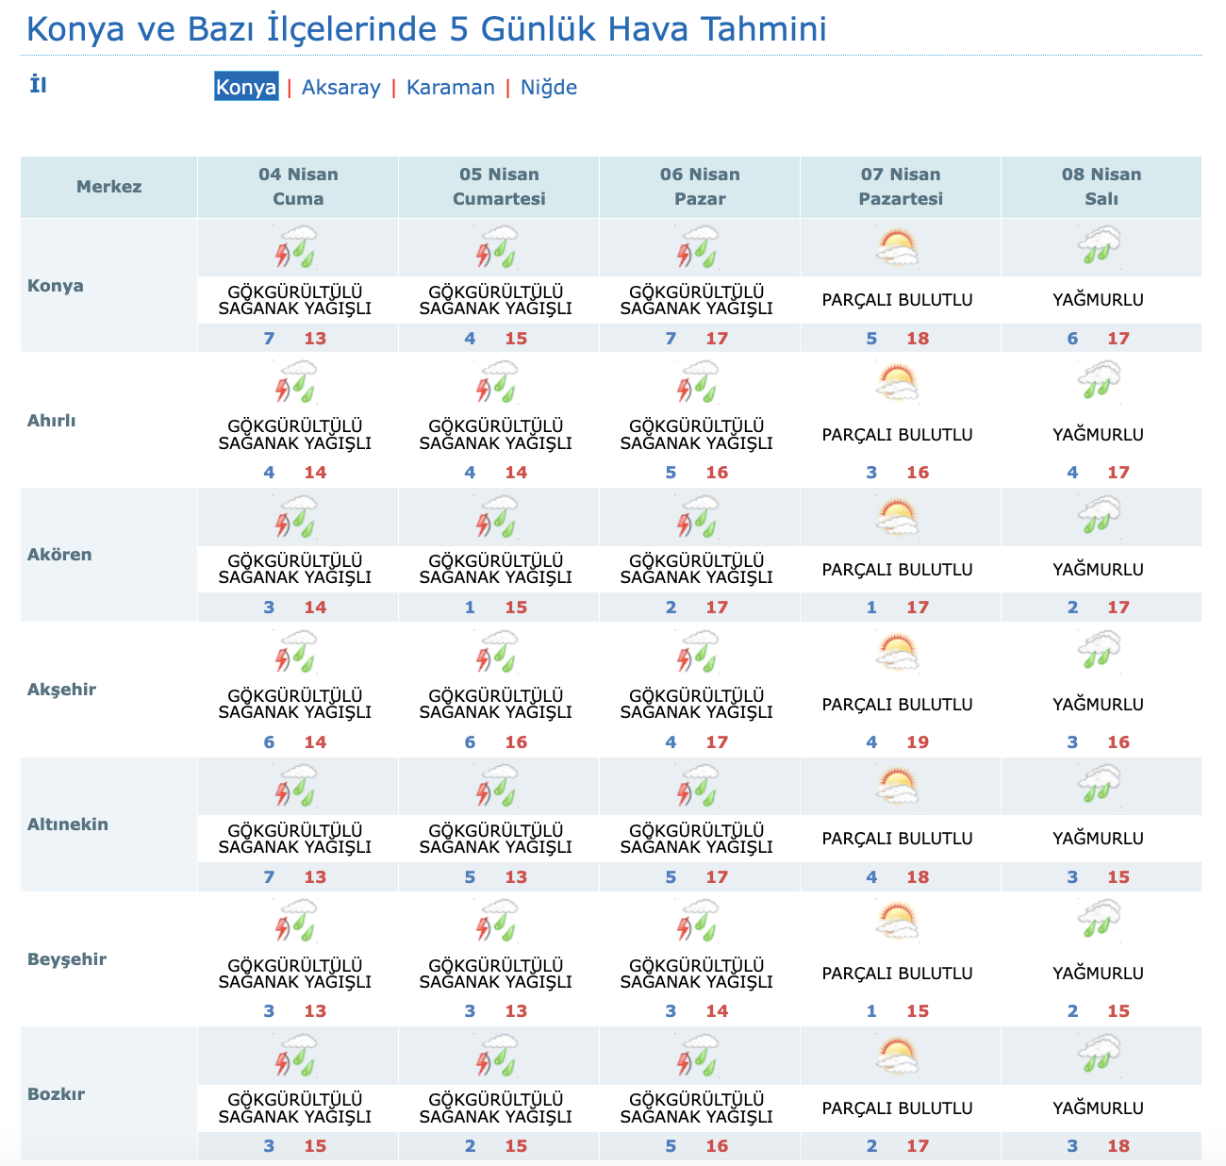The width and height of the screenshot is (1226, 1166).
Task: Click the Akşehir district row label
Action: coord(62,689)
